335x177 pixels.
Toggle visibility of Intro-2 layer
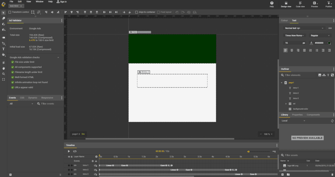click(x=69, y=170)
